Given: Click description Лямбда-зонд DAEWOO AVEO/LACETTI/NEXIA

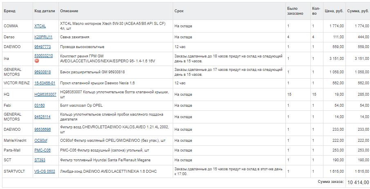Looking at the screenshot, I should (108, 171).
